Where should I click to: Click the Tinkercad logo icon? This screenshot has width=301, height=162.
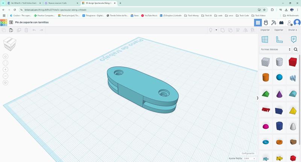[4, 22]
